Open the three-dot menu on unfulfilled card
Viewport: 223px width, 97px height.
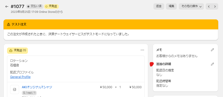(142, 50)
